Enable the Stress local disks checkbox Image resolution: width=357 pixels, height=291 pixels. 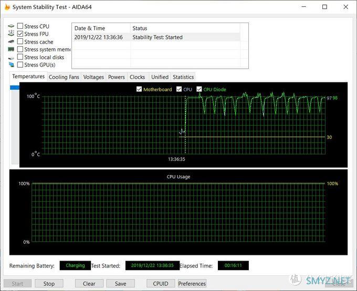click(x=20, y=57)
